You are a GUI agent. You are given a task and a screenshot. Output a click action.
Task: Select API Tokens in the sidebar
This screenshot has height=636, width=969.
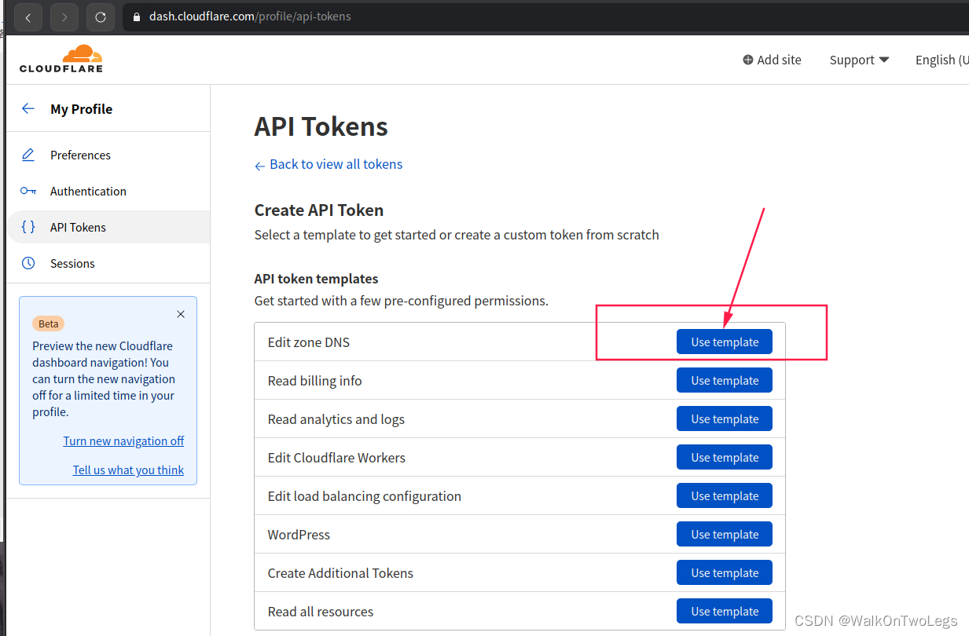pyautogui.click(x=108, y=227)
